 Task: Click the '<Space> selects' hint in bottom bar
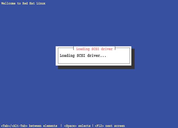[x=77, y=126]
